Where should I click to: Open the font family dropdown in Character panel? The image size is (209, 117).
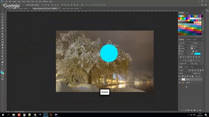[185, 43]
